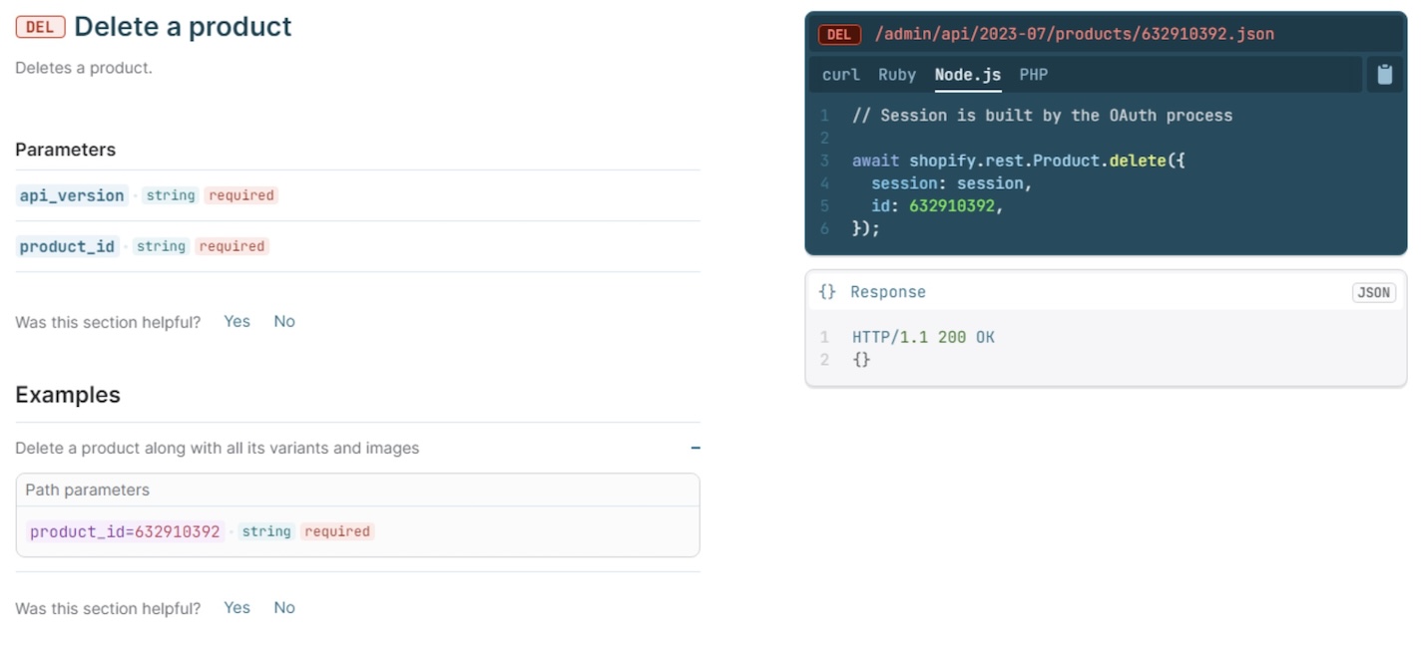Click the api_version parameter name
The width and height of the screenshot is (1421, 651).
72,195
